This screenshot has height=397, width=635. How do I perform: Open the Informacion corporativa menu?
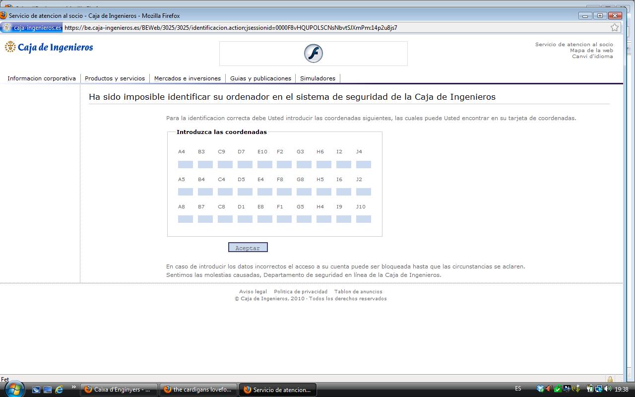pos(42,78)
